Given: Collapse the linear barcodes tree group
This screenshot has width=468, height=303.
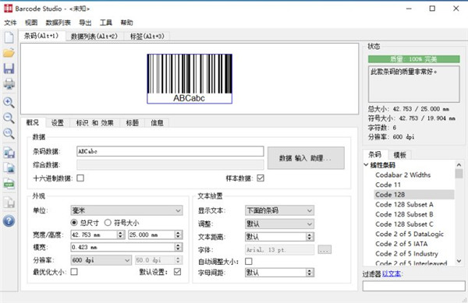Looking at the screenshot, I should click(x=367, y=165).
